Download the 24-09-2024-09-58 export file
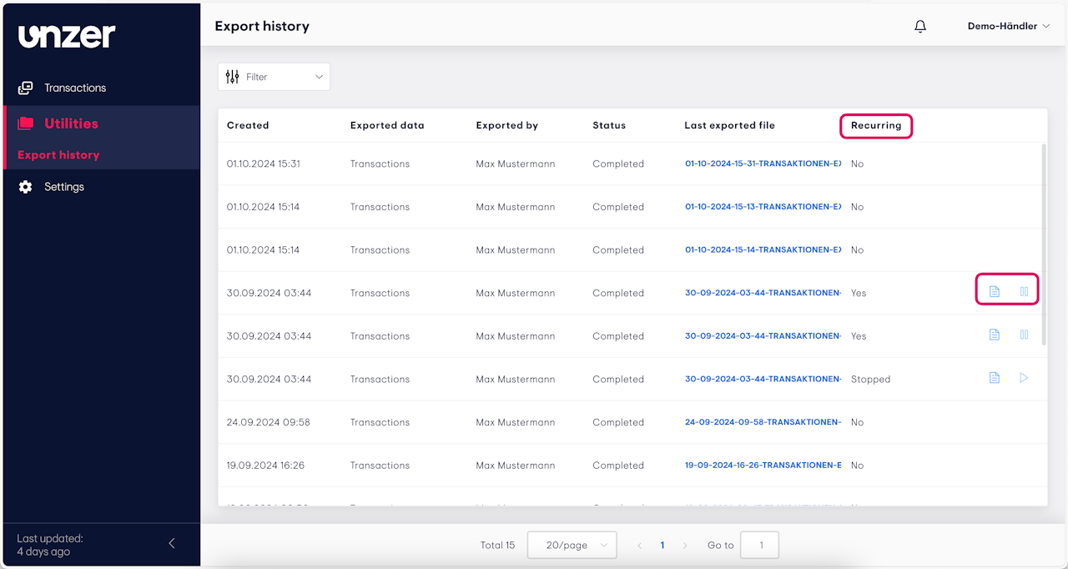 763,423
